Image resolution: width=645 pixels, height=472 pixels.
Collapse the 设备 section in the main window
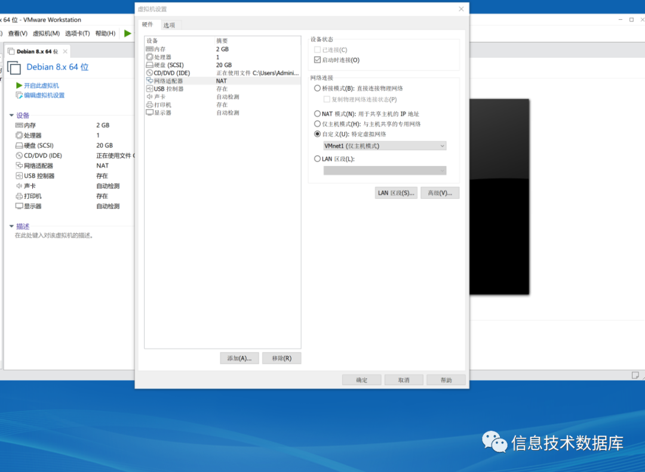(11, 116)
